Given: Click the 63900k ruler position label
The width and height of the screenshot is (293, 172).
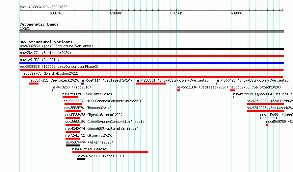Looking at the screenshot, I should [237, 13].
